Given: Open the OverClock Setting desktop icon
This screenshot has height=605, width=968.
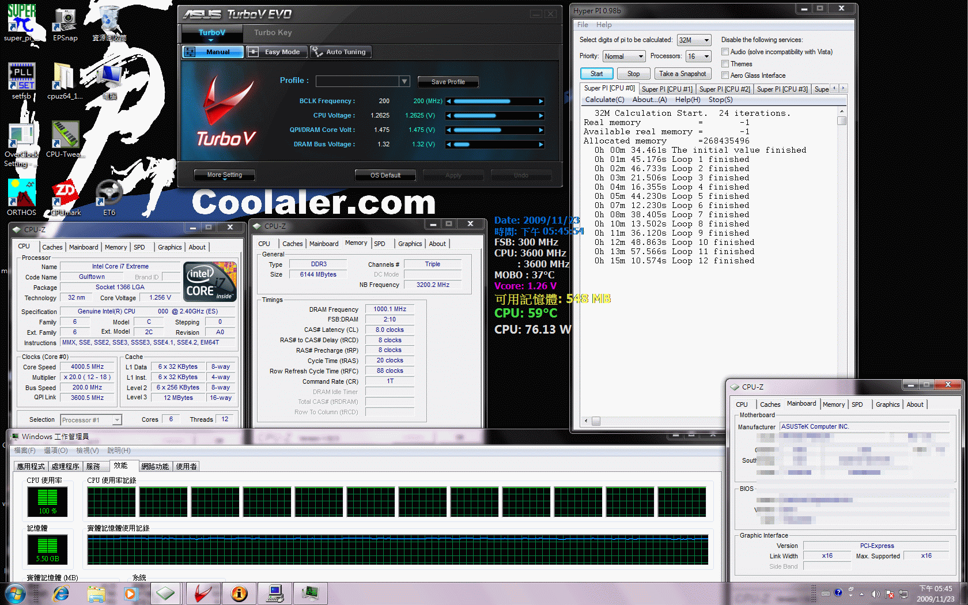Looking at the screenshot, I should point(21,144).
